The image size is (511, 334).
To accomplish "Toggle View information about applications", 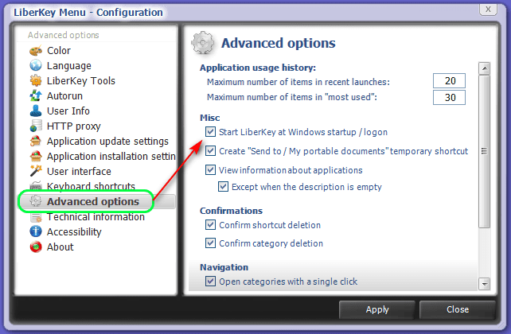I will click(210, 170).
